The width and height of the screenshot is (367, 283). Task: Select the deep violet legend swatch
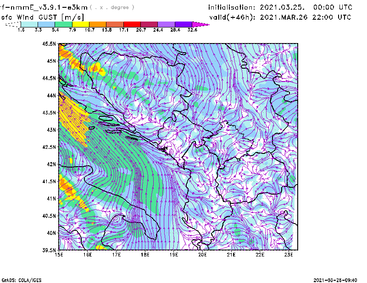coord(183,24)
